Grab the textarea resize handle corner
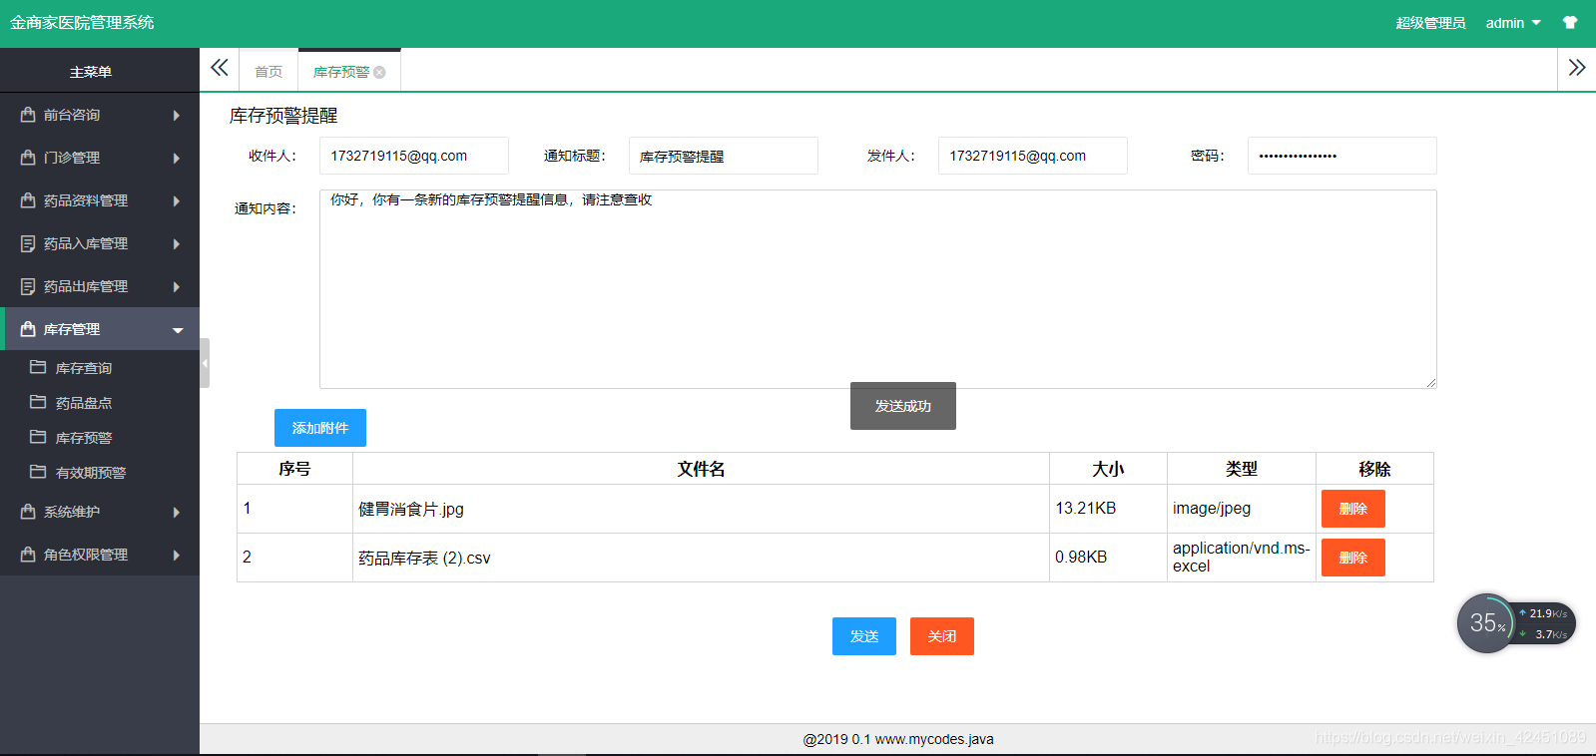 click(1431, 383)
